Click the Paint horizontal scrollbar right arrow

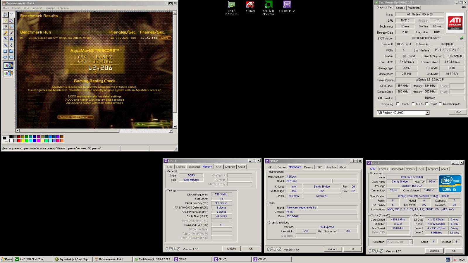171,131
